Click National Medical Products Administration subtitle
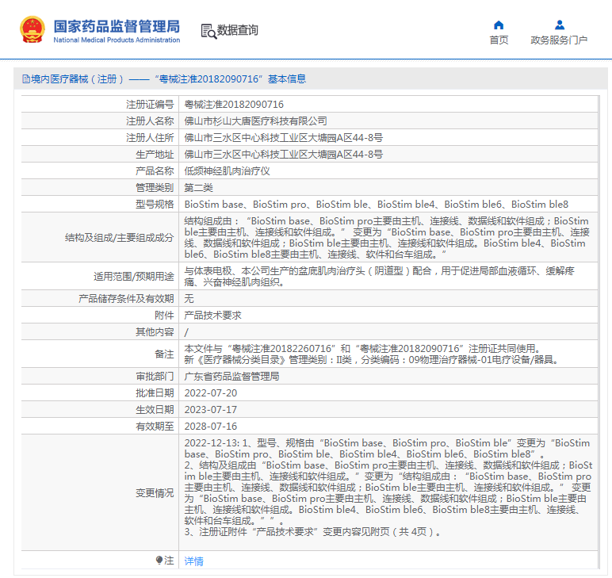This screenshot has width=612, height=578. click(117, 40)
